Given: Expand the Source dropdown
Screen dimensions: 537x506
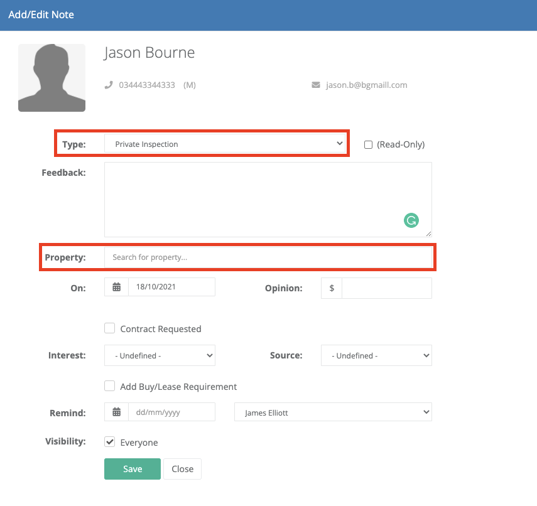Looking at the screenshot, I should pyautogui.click(x=376, y=355).
